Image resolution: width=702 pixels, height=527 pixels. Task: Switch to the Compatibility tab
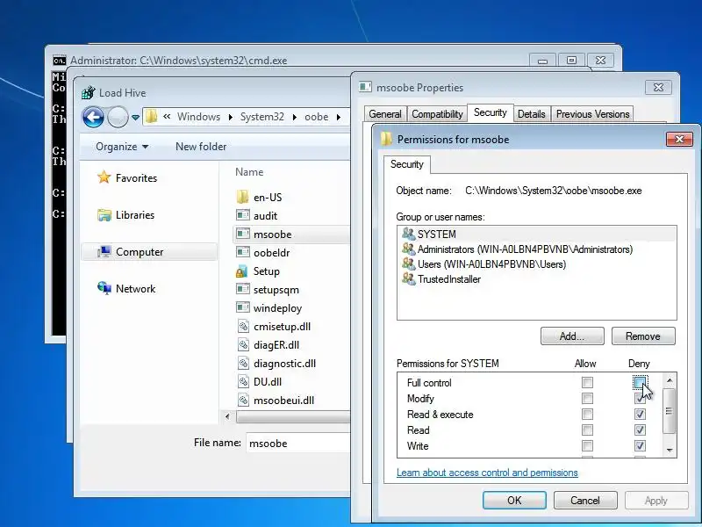(x=437, y=114)
